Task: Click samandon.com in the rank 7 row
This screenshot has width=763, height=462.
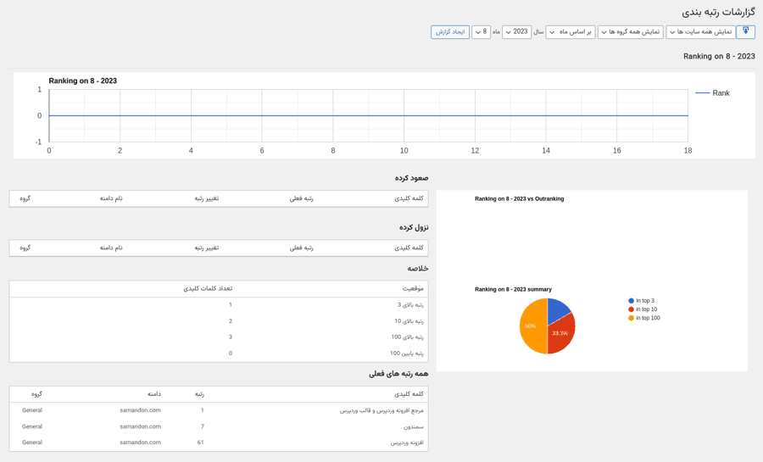Action: tap(140, 426)
